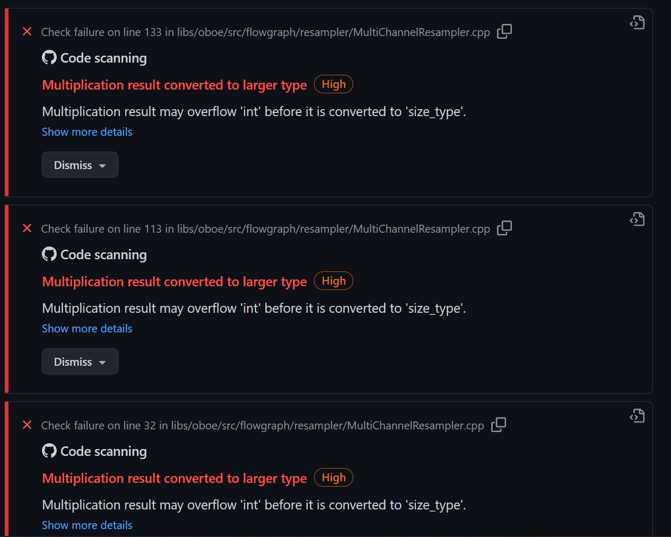671x537 pixels.
Task: Click the GitHub Code scanning logo on first alert
Action: [x=49, y=57]
